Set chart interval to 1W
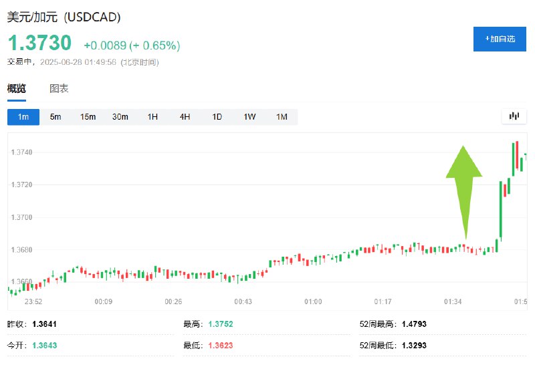Viewport: 535px width, 367px height. pos(249,117)
